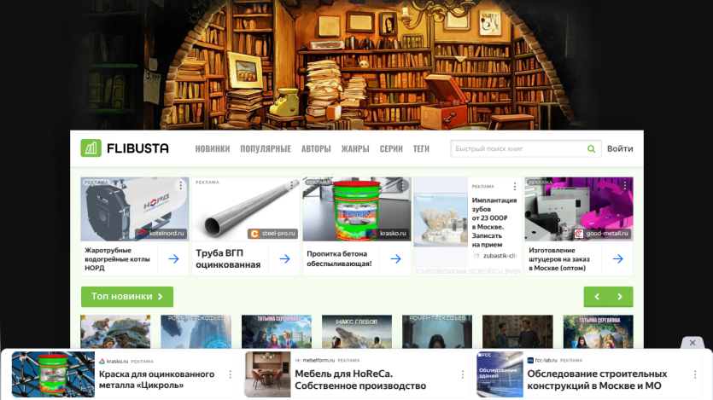
Task: Open the first book cover with soldiers
Action: click(115, 332)
